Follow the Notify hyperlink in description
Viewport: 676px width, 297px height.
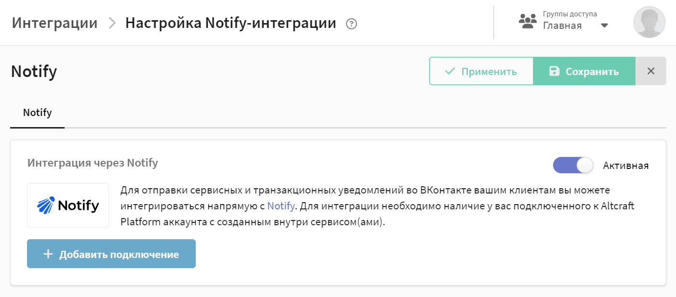(x=281, y=207)
